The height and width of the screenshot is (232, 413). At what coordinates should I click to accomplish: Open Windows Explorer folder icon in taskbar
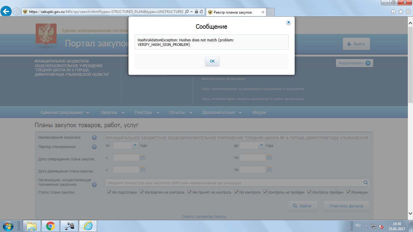click(32, 226)
